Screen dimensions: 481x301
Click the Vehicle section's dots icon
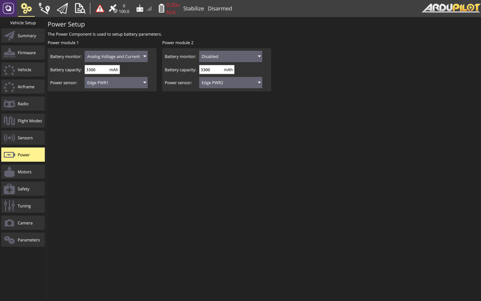point(9,70)
